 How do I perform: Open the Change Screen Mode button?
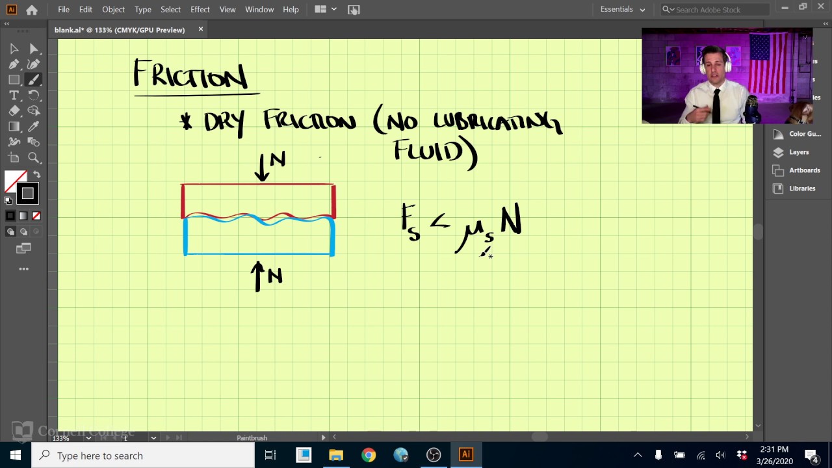pos(23,248)
